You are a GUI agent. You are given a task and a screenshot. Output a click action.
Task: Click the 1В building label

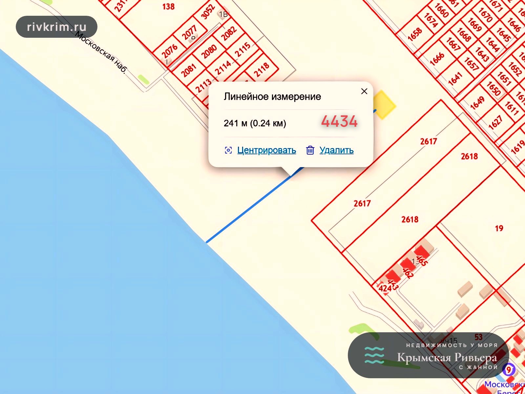pyautogui.click(x=223, y=14)
